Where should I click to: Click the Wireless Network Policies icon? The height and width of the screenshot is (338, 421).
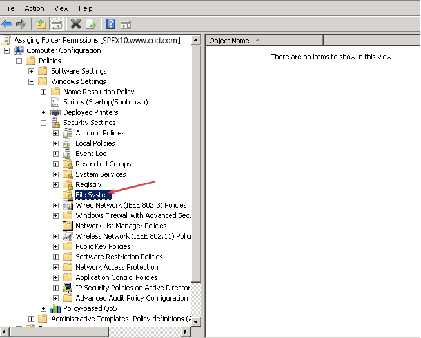tap(68, 236)
